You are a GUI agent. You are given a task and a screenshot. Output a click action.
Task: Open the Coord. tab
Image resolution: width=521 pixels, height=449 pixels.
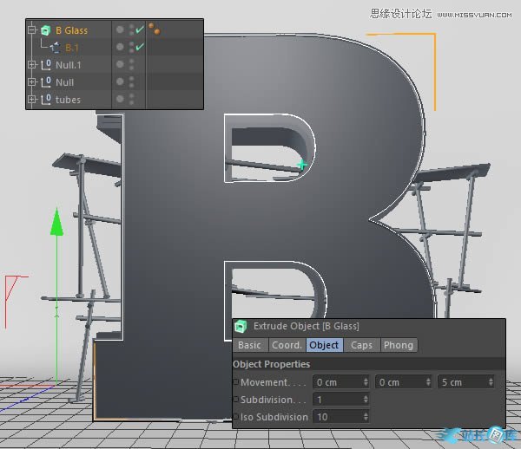[x=287, y=345]
